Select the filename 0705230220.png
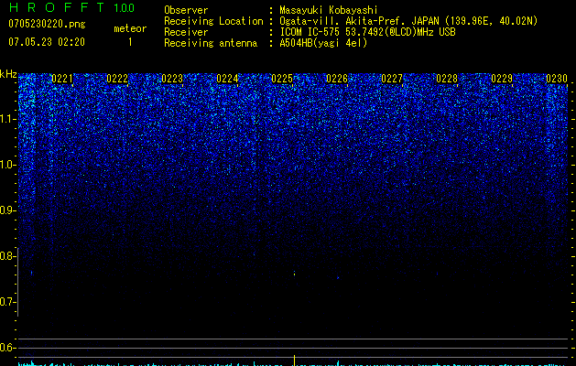 [47, 24]
